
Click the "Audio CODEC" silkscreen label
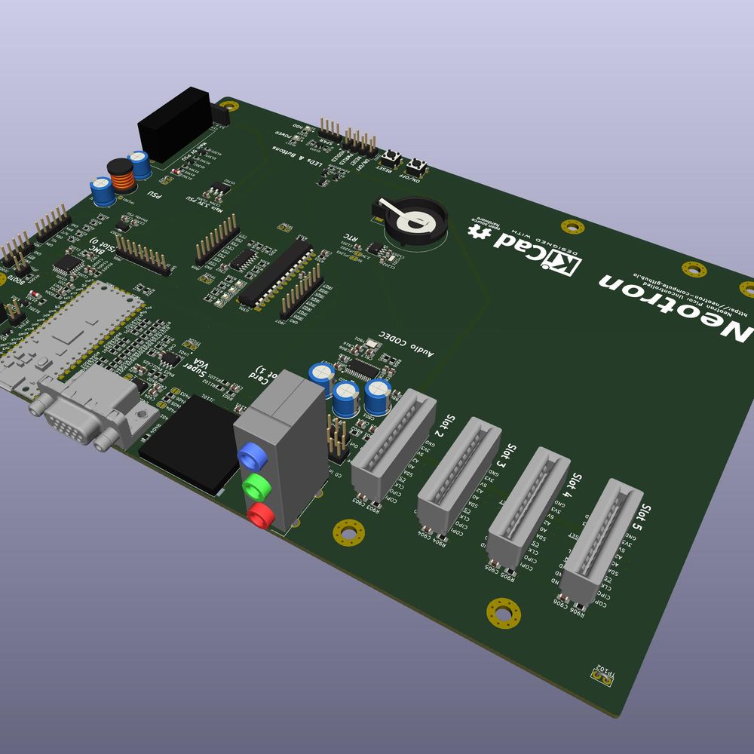tap(406, 343)
